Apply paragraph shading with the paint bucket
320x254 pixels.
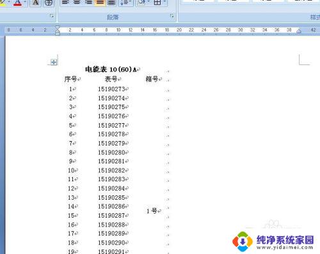(x=141, y=3)
